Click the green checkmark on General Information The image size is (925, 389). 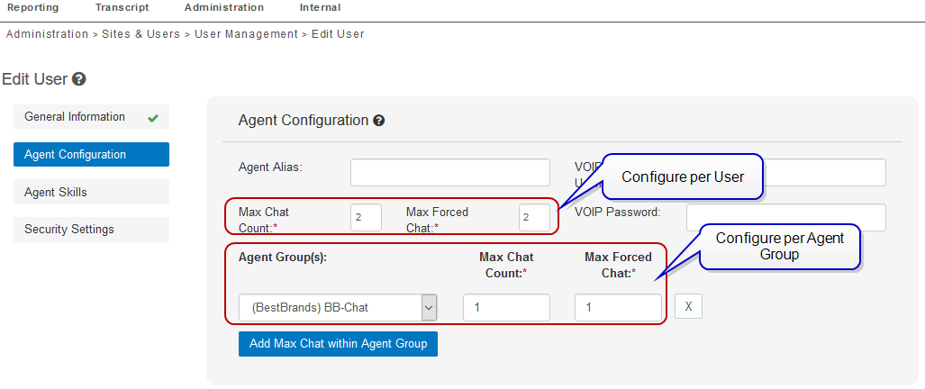coord(153,117)
